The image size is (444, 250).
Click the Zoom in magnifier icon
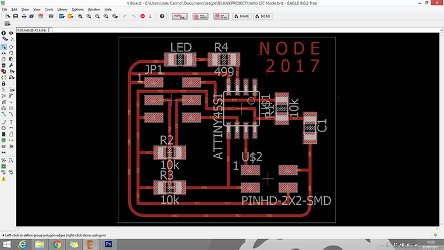point(89,16)
